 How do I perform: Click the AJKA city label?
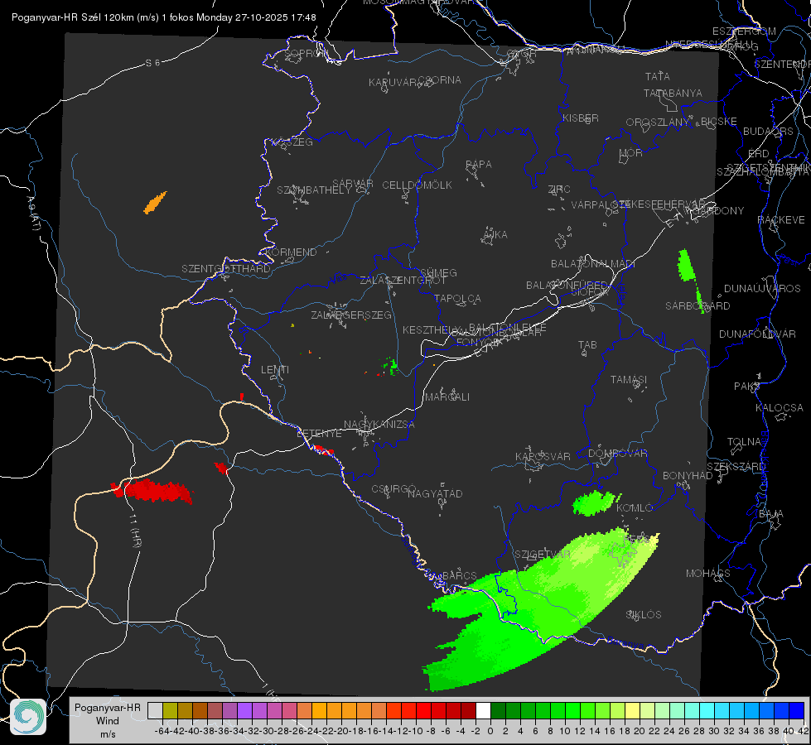[495, 234]
